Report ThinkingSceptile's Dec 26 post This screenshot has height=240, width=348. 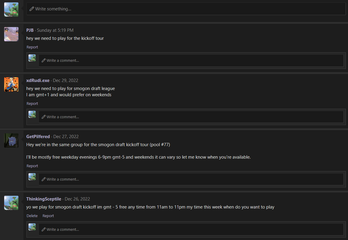point(48,216)
